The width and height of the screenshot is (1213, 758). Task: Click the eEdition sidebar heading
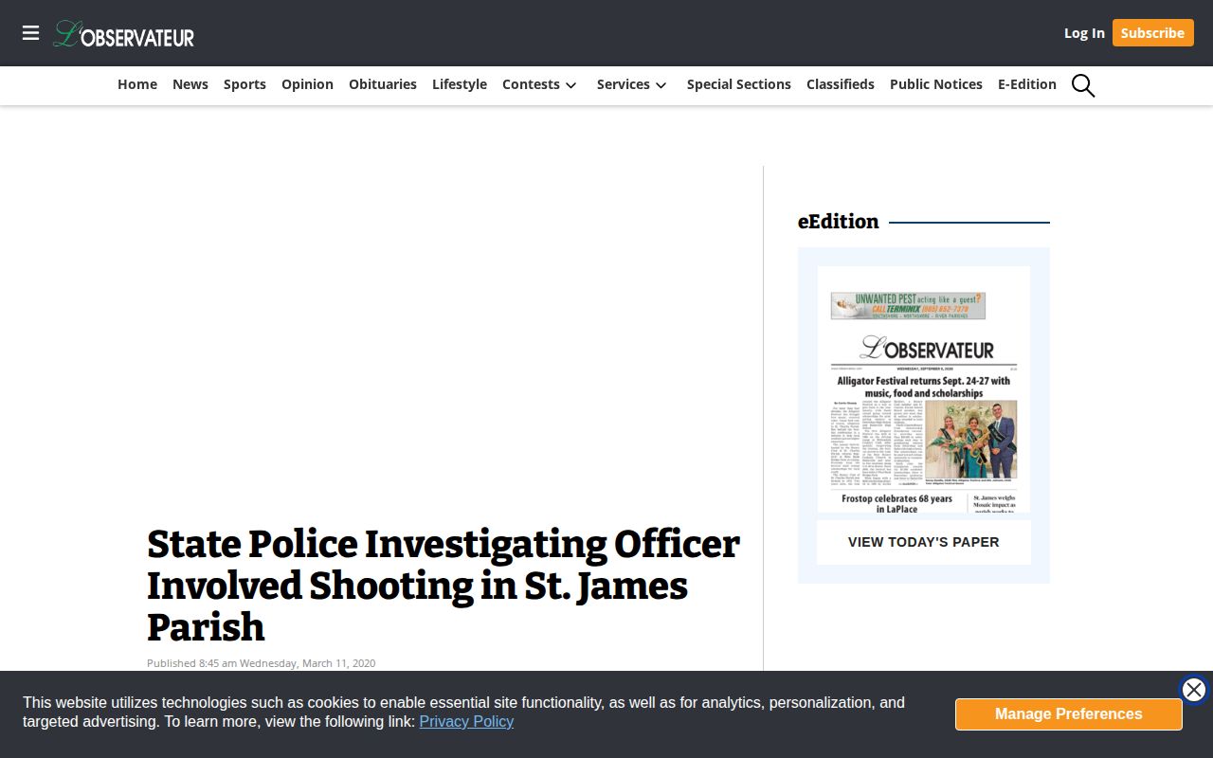(839, 222)
